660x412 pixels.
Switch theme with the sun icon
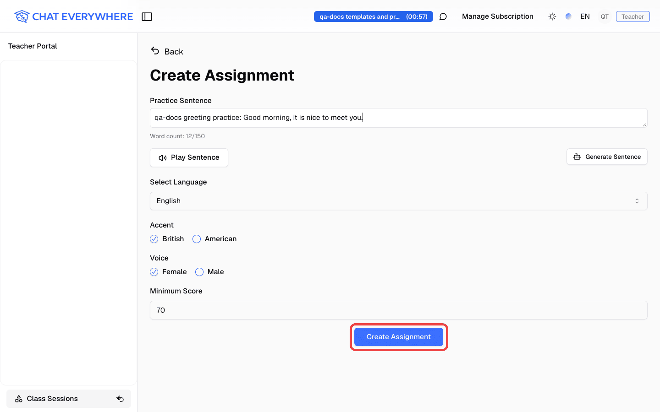point(552,16)
